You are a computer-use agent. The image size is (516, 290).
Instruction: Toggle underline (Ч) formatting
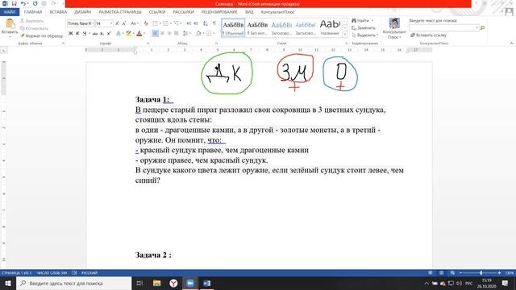(85, 33)
